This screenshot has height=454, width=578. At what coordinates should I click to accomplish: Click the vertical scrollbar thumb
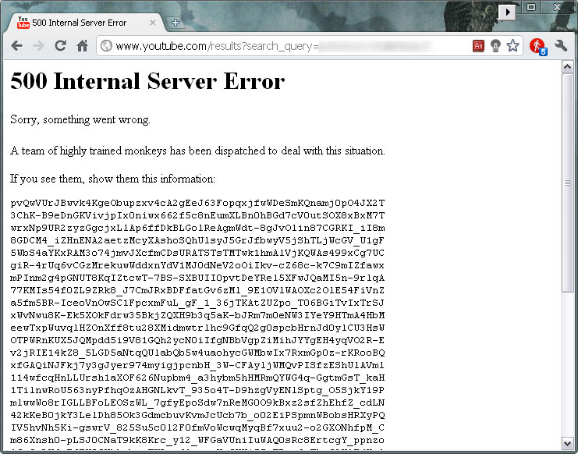point(567,183)
